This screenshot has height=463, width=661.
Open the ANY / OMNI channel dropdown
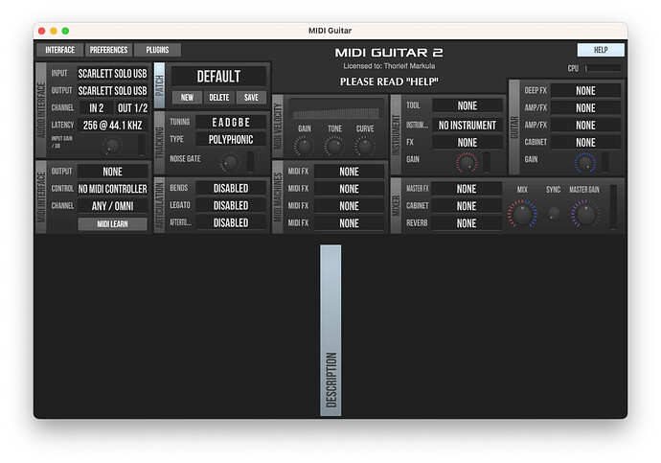[112, 206]
